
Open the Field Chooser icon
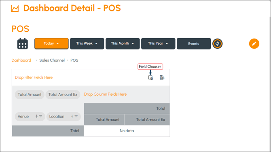pos(150,77)
